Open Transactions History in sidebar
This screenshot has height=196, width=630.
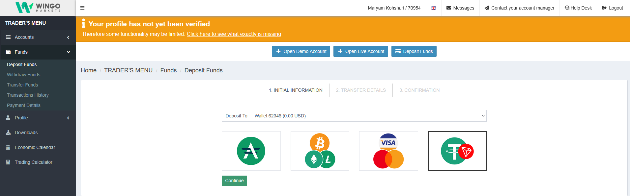click(28, 95)
